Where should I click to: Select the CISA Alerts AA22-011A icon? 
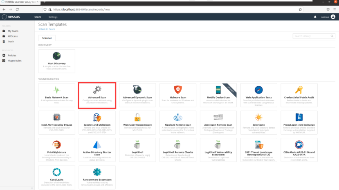[x=299, y=144]
